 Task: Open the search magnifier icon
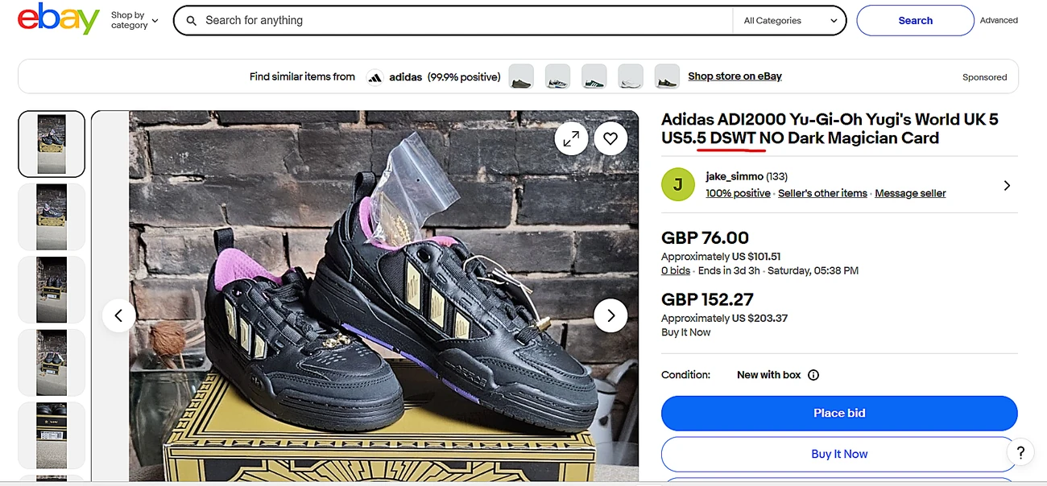tap(191, 20)
